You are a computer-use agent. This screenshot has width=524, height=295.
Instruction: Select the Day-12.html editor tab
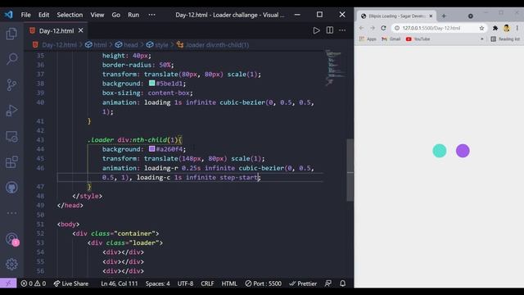tap(56, 31)
